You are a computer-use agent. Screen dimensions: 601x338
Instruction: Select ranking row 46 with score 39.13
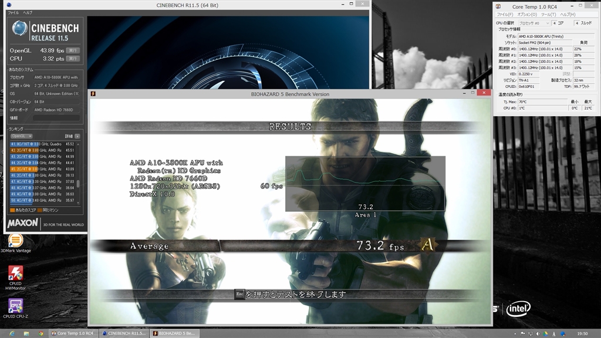[x=42, y=175]
